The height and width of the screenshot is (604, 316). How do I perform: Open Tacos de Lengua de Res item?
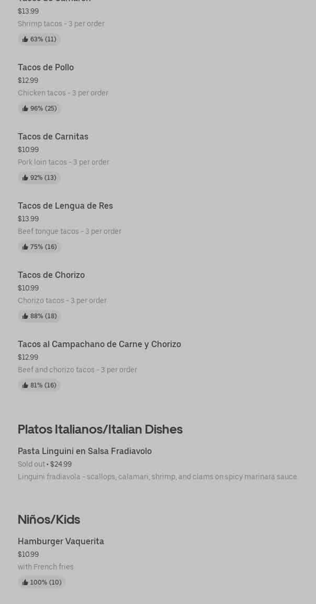65,206
